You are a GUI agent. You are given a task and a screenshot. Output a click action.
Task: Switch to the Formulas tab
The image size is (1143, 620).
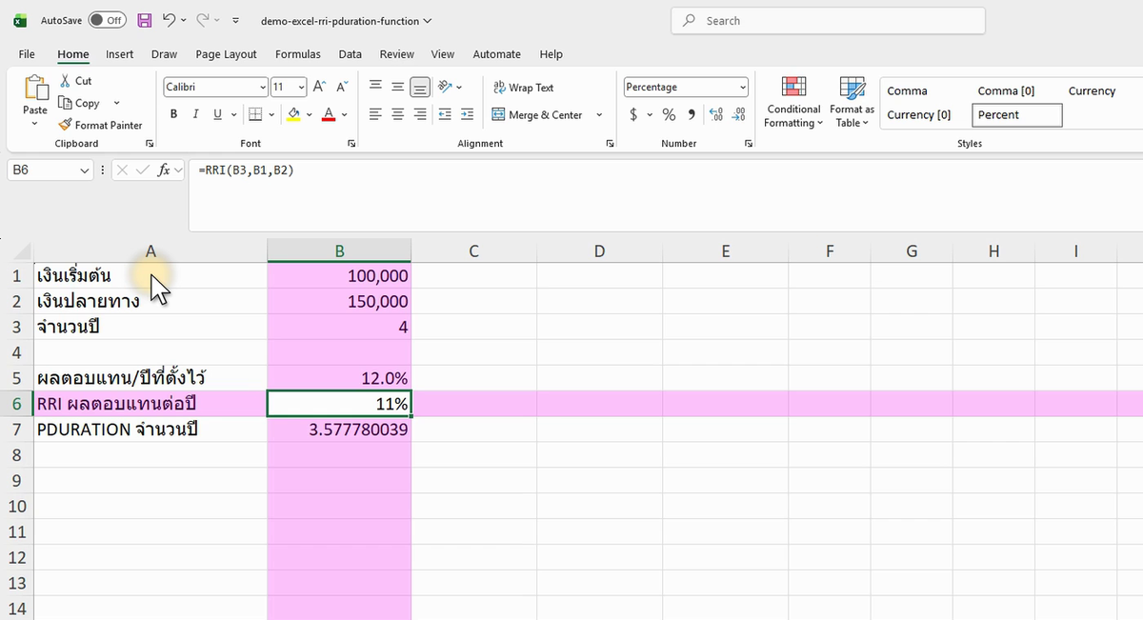click(298, 54)
